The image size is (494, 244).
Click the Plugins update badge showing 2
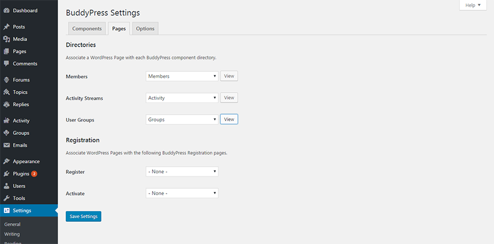coord(34,174)
